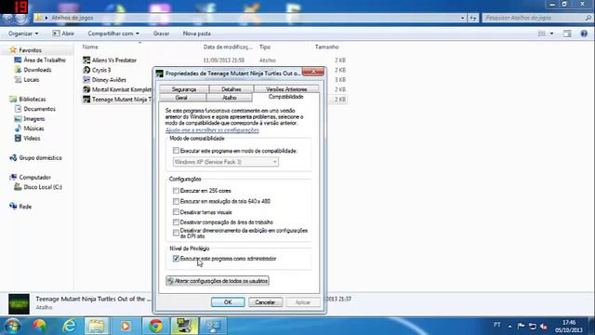This screenshot has width=595, height=335.
Task: Open help choosing settings link
Action: (212, 130)
